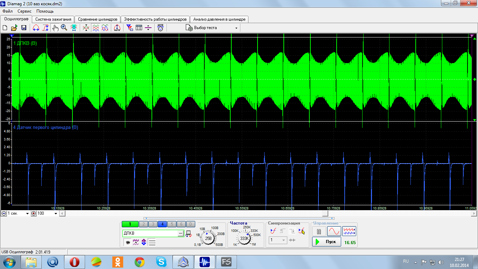Screen dimensions: 478x269
Task: Click the ellipsis button in ДПКВ field
Action: 181,233
